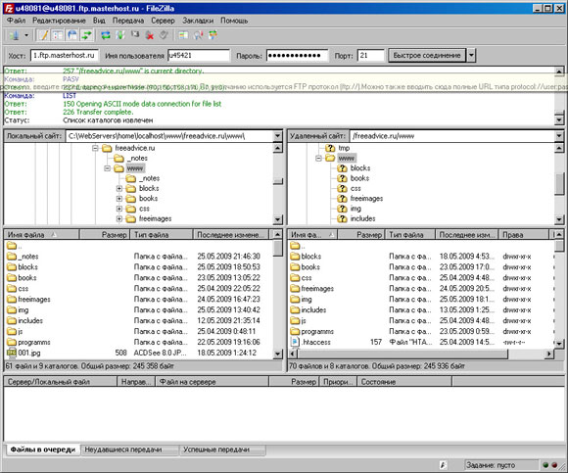This screenshot has height=473, width=568.
Task: Open the Помощь menu
Action: pyautogui.click(x=234, y=21)
